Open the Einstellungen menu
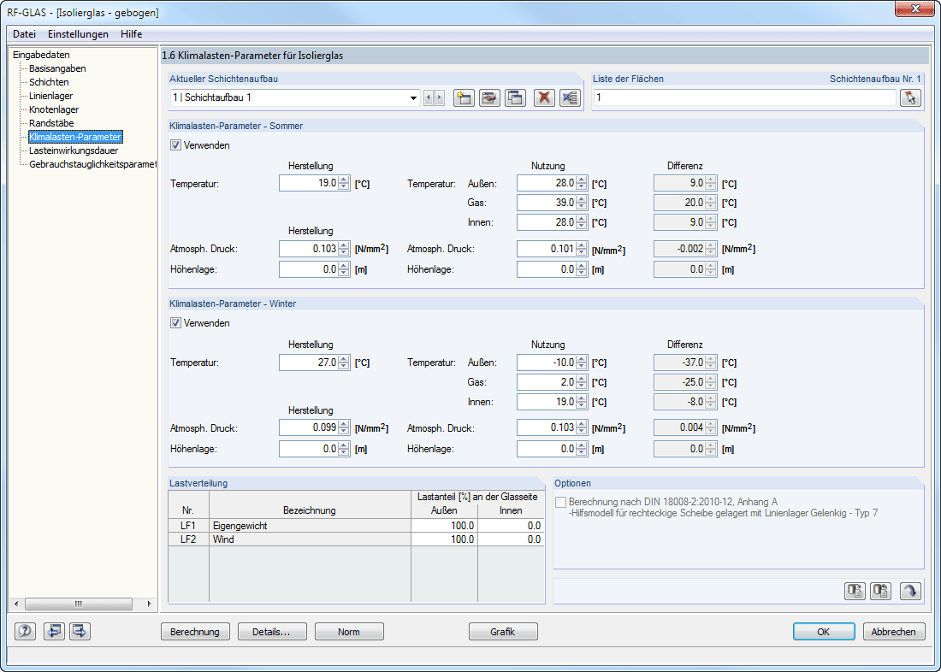Image resolution: width=941 pixels, height=672 pixels. [78, 34]
